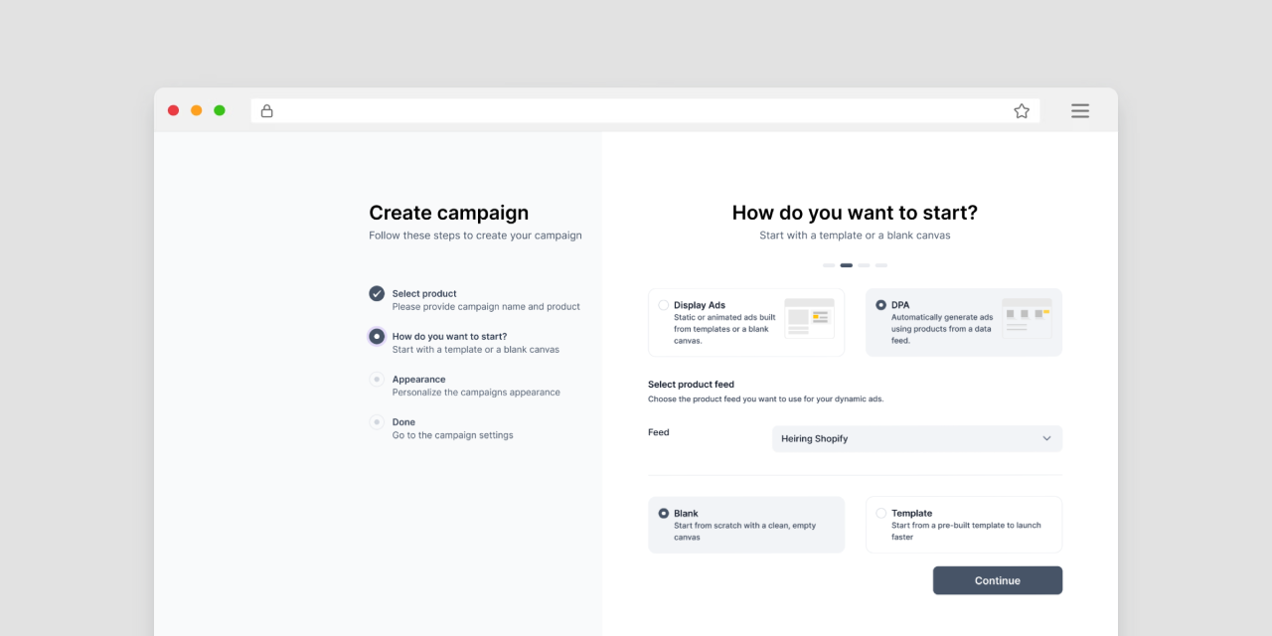Click the lock icon in the address bar
Viewport: 1272px width, 636px height.
point(266,110)
